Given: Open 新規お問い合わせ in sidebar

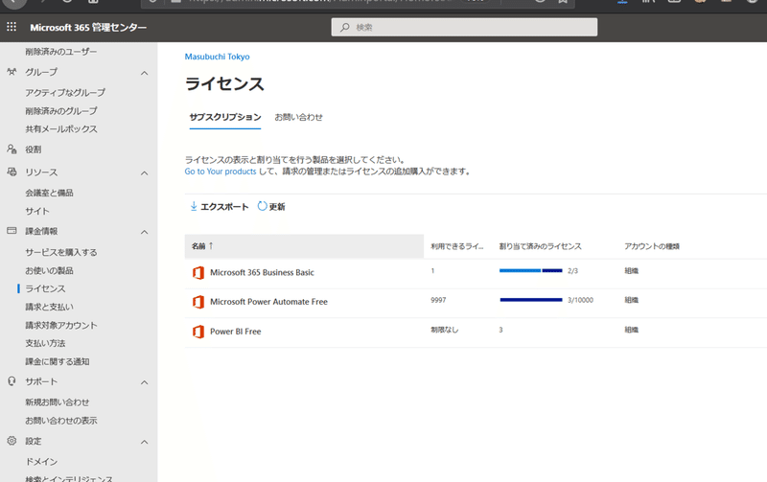Looking at the screenshot, I should tap(58, 402).
